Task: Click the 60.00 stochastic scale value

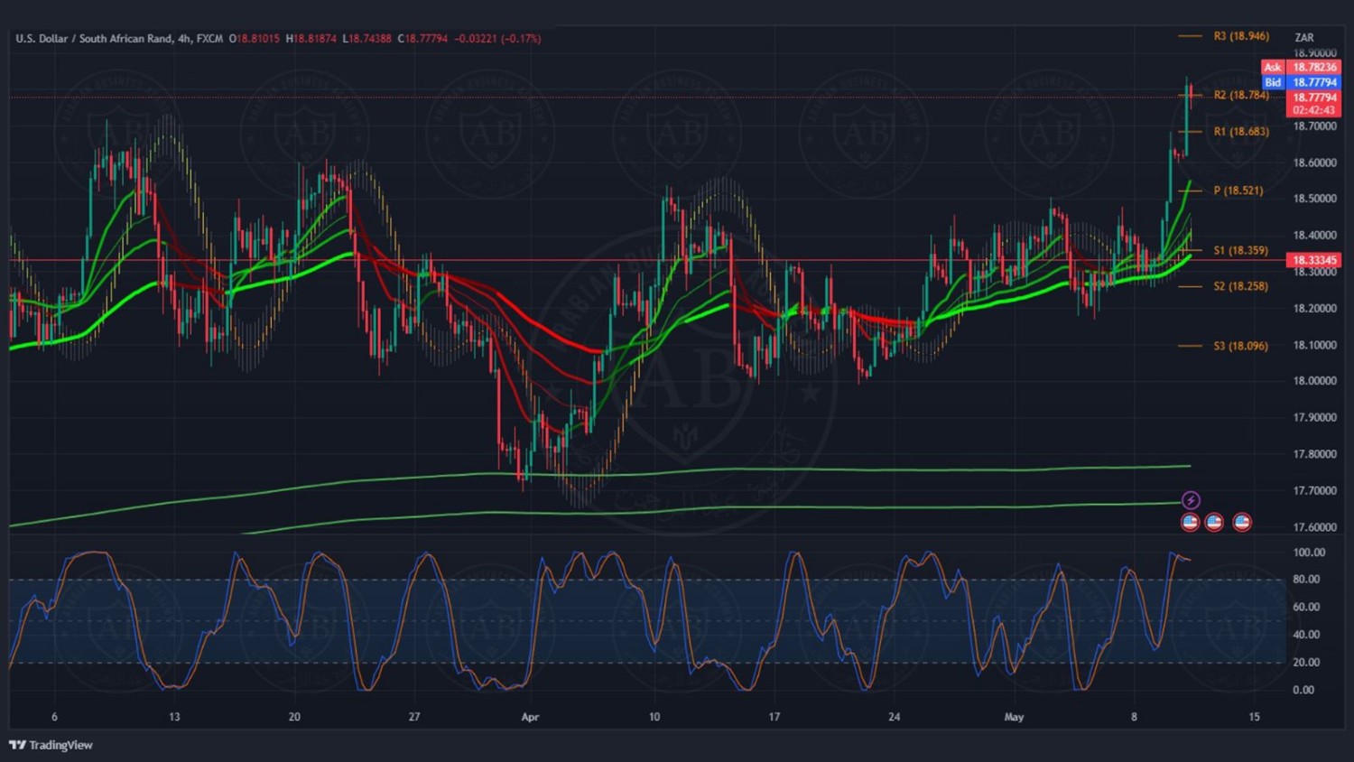Action: point(1306,608)
